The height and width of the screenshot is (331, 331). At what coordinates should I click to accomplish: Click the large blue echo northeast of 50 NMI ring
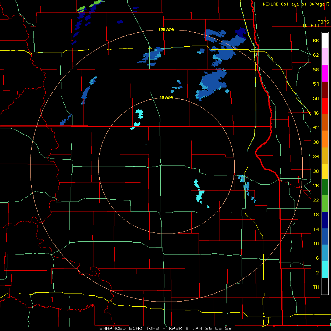(x=212, y=84)
